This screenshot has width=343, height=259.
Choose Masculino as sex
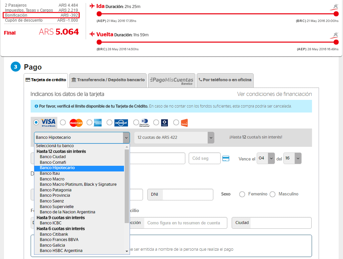272,194
